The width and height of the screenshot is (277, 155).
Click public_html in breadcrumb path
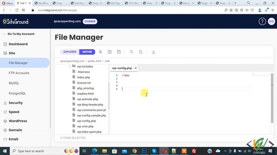(94, 61)
